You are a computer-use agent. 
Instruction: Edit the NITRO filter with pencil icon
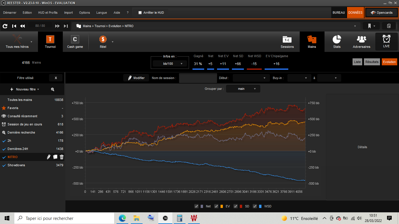(x=49, y=157)
